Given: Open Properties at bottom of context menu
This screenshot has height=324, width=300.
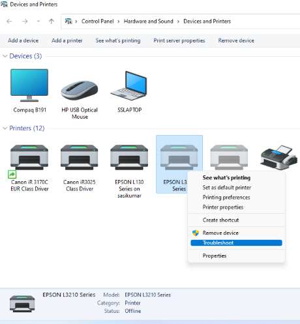Looking at the screenshot, I should pyautogui.click(x=215, y=256).
